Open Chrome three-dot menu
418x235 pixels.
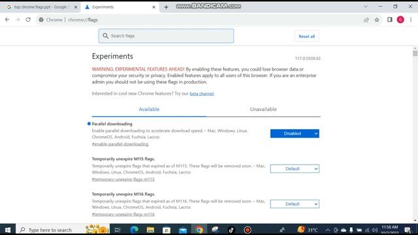(x=411, y=20)
